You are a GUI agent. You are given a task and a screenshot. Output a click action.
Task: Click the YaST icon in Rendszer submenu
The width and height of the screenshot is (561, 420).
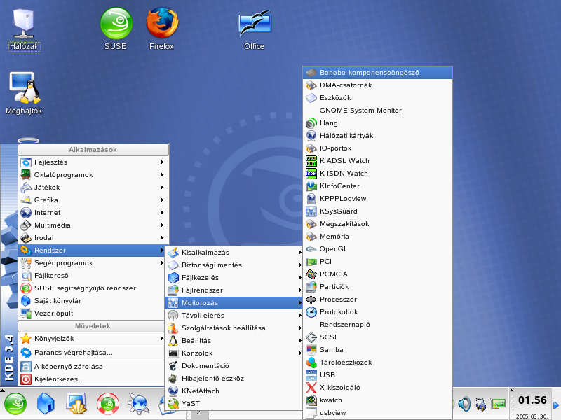(173, 404)
